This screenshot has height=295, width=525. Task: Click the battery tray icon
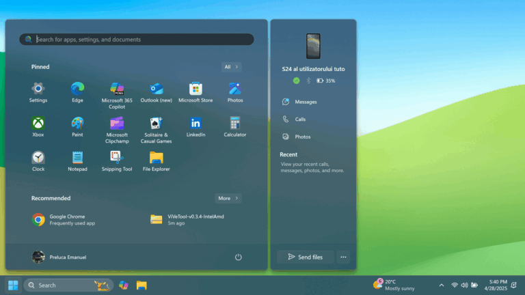[x=474, y=285]
